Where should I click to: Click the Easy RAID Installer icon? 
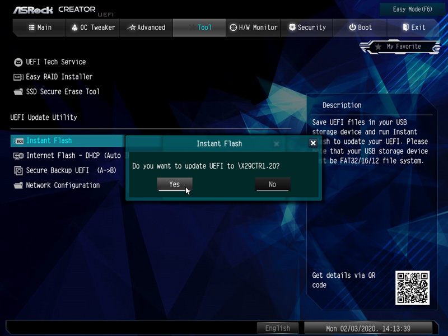pos(18,77)
